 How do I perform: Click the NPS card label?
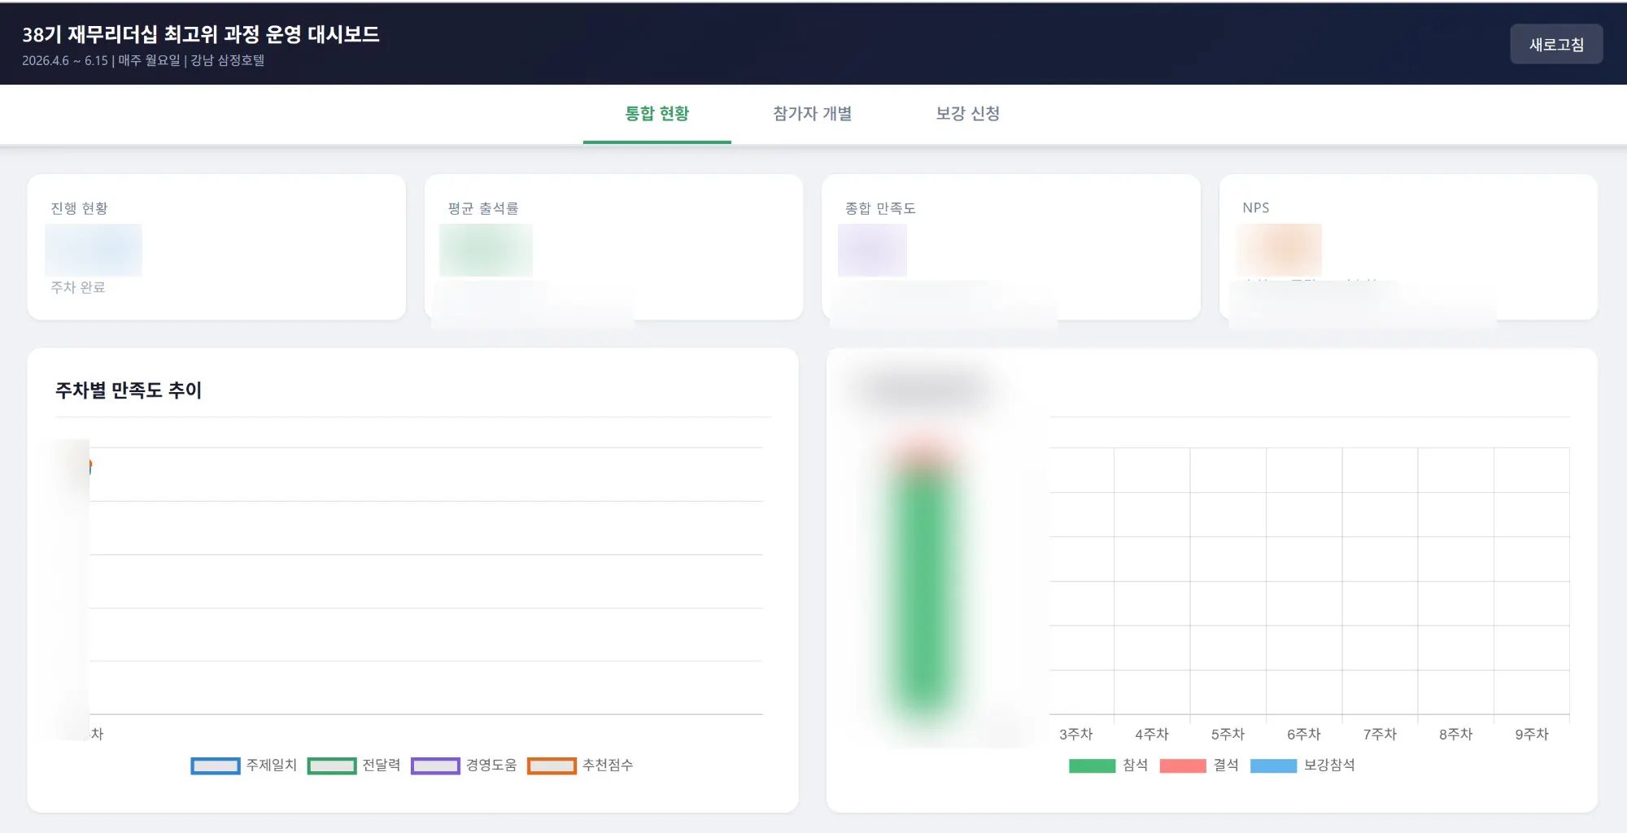click(1256, 208)
